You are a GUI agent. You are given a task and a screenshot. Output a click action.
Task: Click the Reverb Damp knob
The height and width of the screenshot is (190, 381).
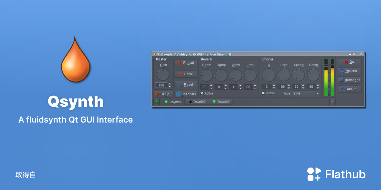[221, 75]
